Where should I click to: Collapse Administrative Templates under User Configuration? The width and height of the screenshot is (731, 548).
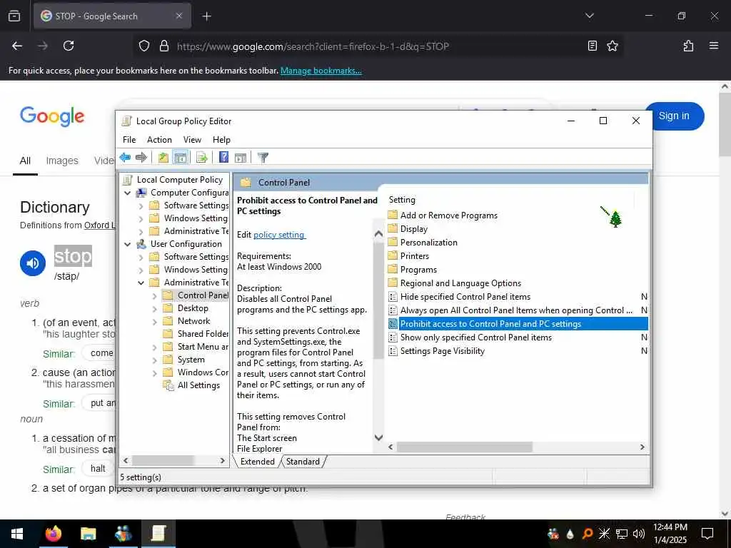[x=141, y=283]
